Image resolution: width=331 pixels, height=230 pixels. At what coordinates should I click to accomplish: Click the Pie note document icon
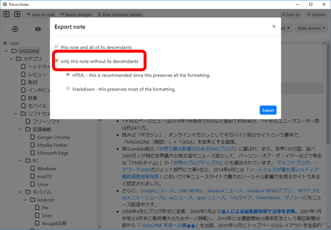point(37,208)
